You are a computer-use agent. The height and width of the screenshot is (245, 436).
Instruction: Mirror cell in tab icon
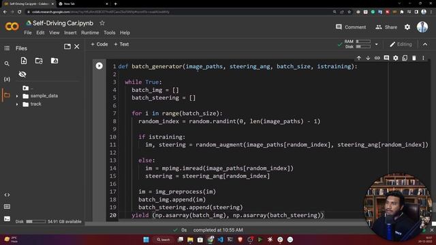point(405,58)
